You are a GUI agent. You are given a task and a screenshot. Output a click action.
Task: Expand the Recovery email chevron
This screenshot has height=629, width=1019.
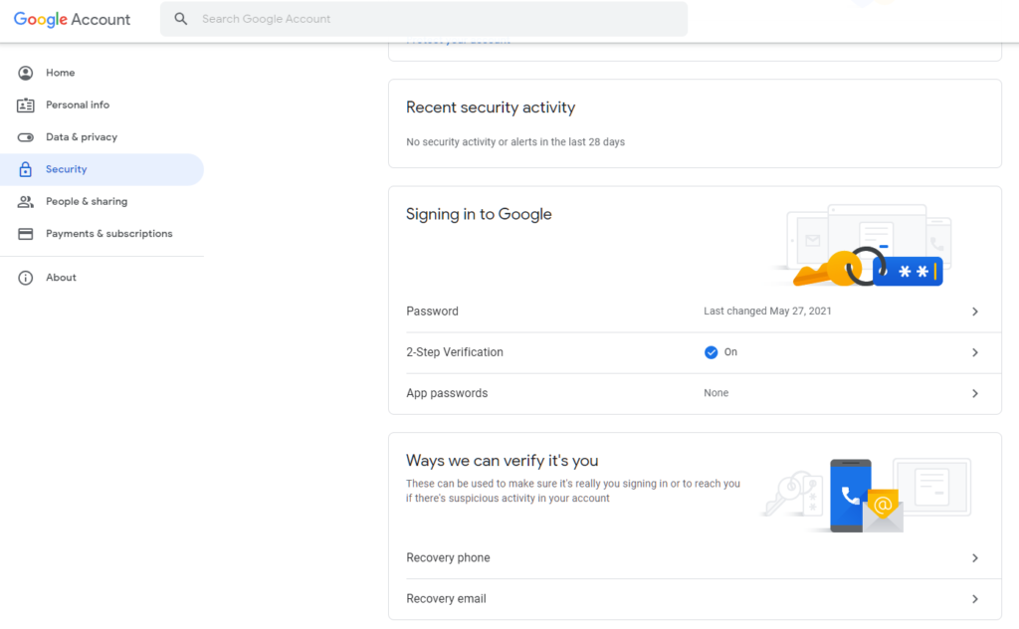tap(976, 599)
